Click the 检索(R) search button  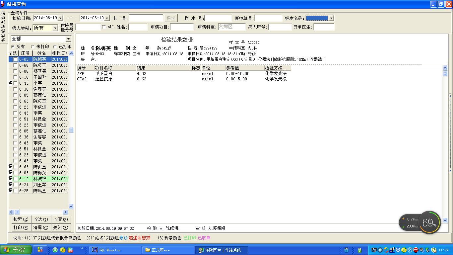(21, 219)
